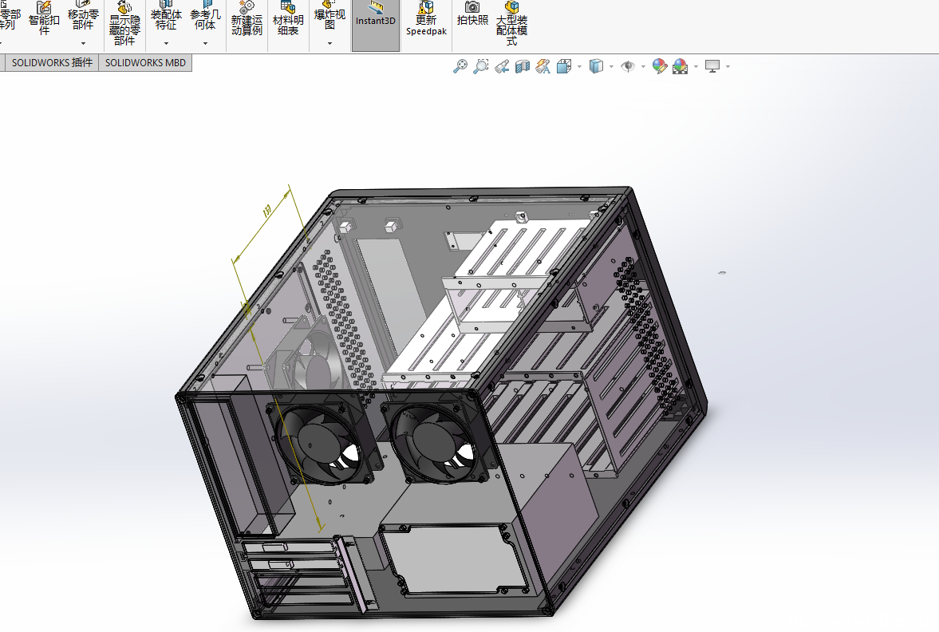
Task: Take a snapshot with 拍快照
Action: tap(472, 14)
